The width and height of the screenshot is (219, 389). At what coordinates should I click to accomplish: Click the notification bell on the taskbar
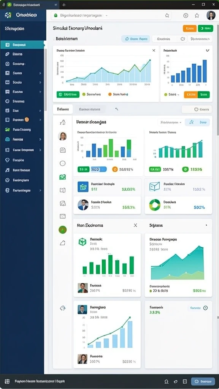pyautogui.click(x=167, y=381)
